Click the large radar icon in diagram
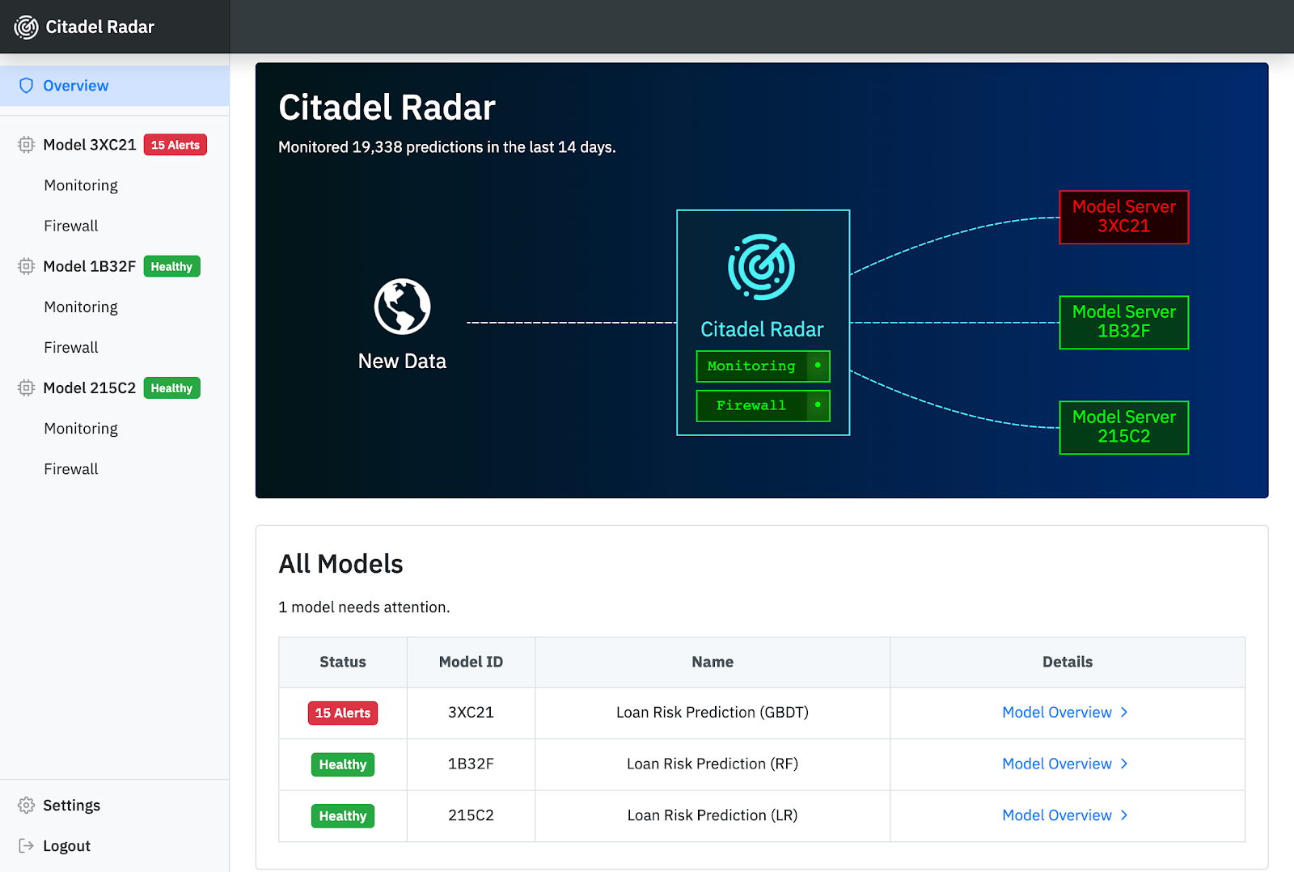Image resolution: width=1294 pixels, height=872 pixels. pyautogui.click(x=761, y=268)
